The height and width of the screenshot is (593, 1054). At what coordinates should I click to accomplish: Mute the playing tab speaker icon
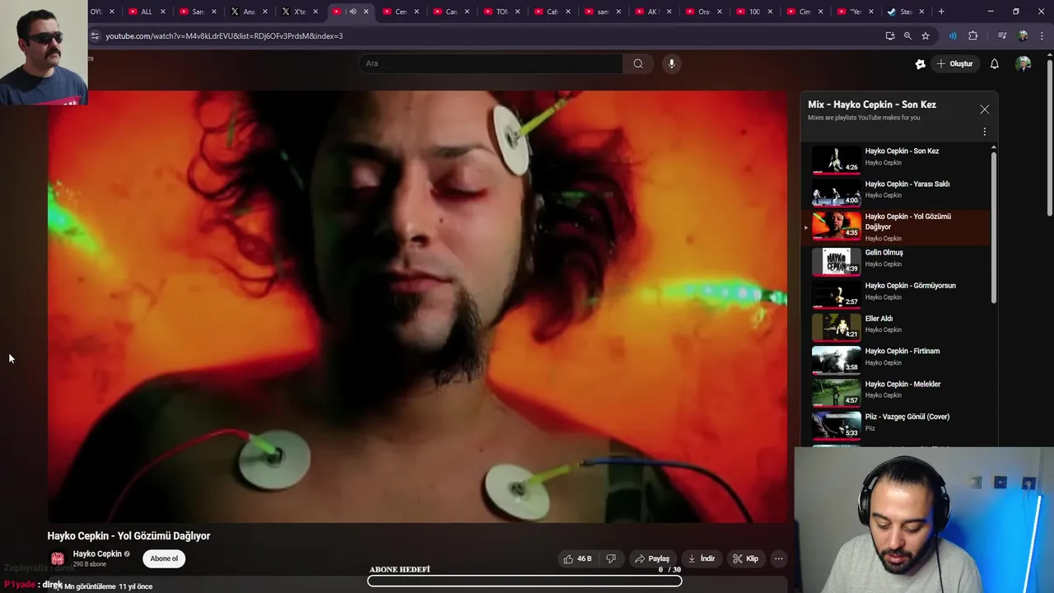tap(352, 12)
